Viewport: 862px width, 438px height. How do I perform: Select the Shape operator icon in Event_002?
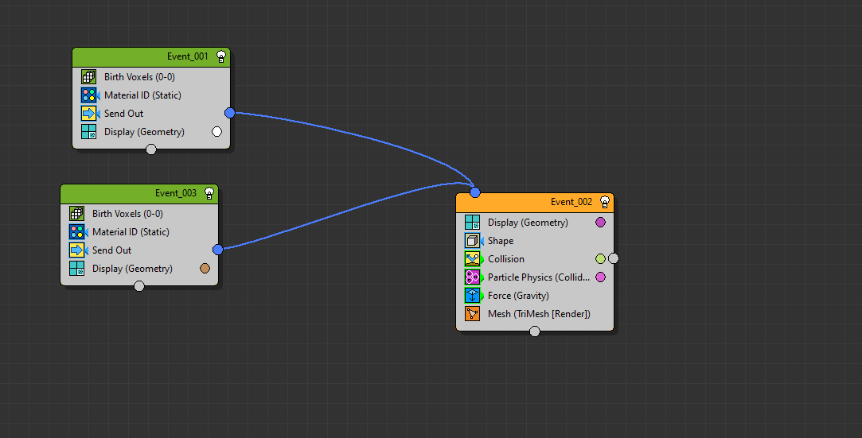[473, 241]
